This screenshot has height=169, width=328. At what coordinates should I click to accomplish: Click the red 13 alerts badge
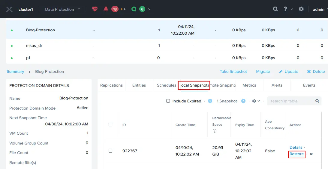pyautogui.click(x=115, y=9)
